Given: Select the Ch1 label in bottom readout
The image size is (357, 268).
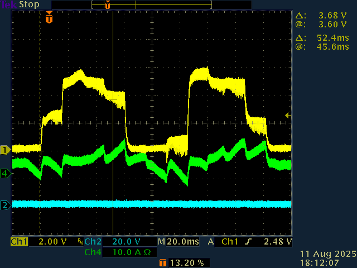Looking at the screenshot, I should point(20,242).
